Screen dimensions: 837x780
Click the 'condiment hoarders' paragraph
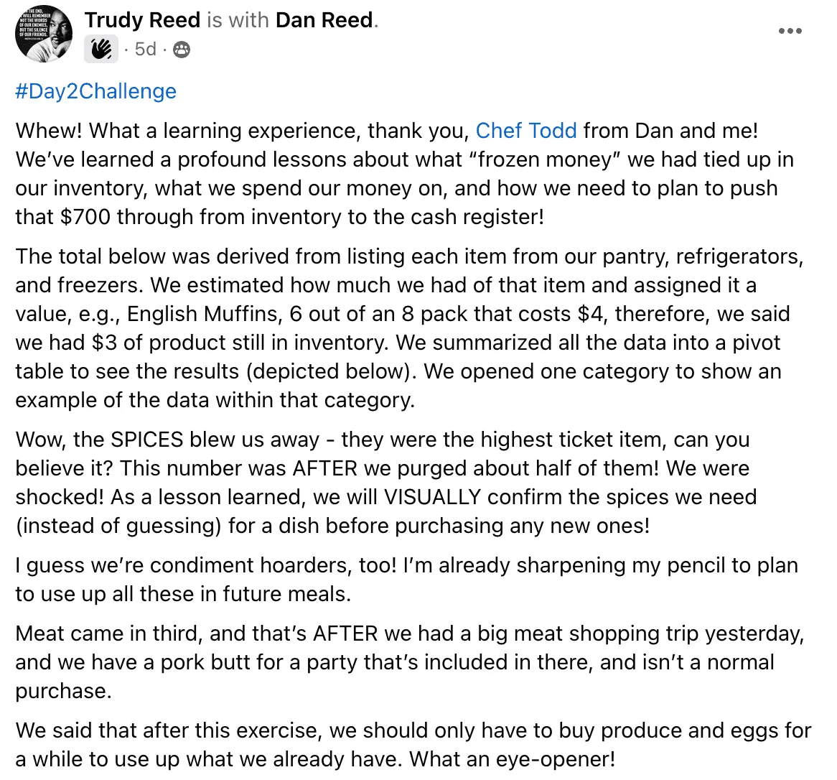407,580
